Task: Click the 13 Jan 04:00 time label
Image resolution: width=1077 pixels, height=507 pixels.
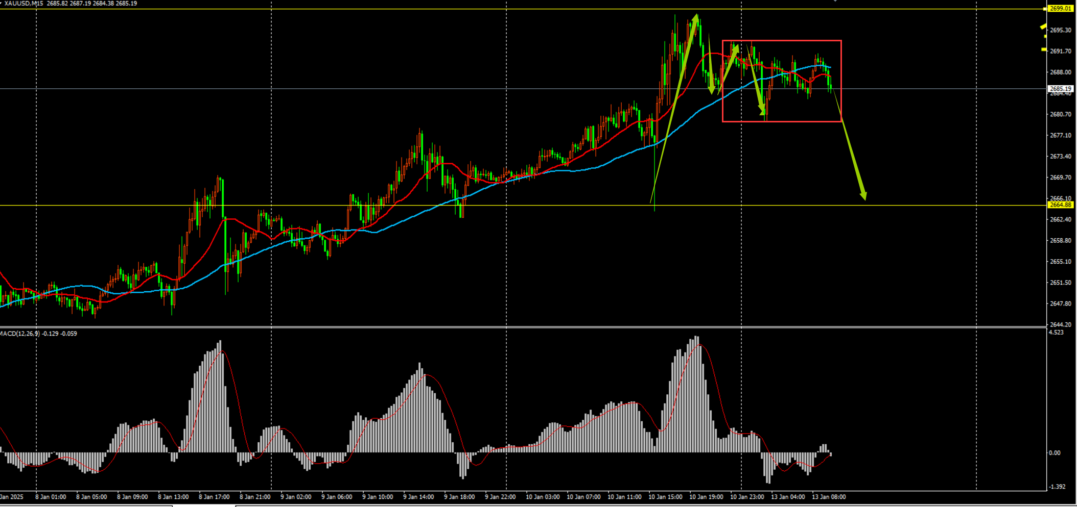Action: point(788,497)
